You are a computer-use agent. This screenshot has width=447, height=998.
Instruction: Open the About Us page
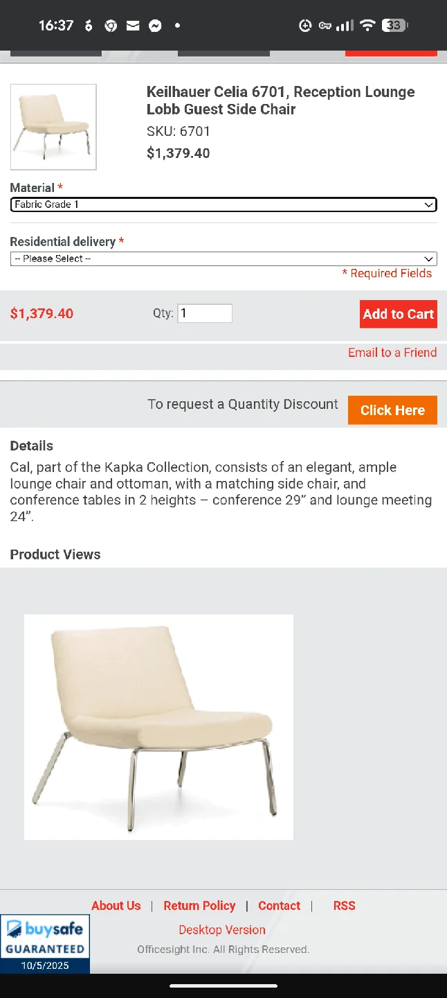point(116,906)
